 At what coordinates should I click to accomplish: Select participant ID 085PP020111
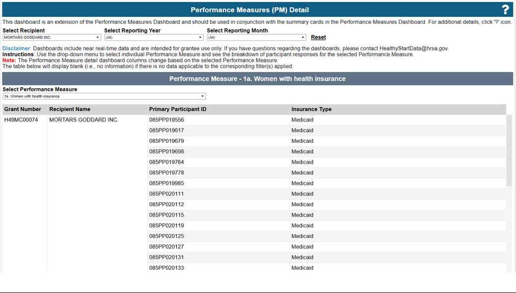click(166, 194)
